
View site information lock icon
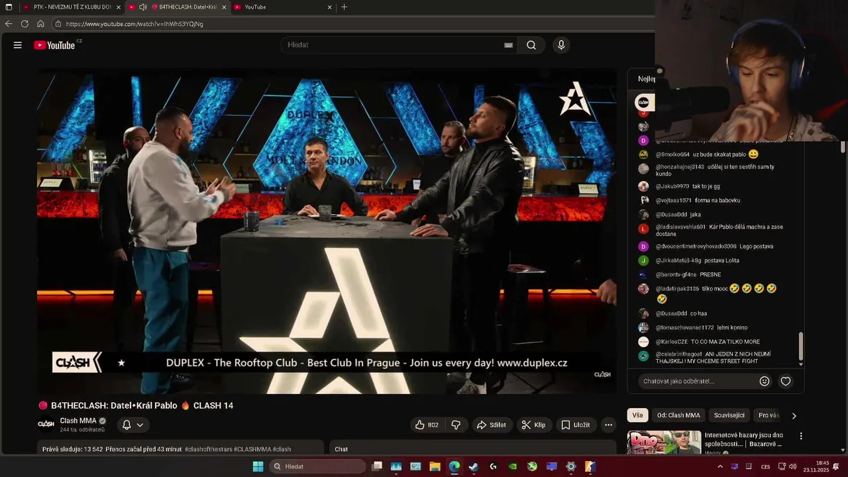tap(58, 24)
